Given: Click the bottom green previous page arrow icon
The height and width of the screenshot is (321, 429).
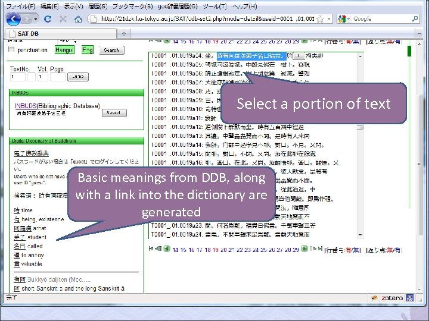Looking at the screenshot, I should 167,248.
